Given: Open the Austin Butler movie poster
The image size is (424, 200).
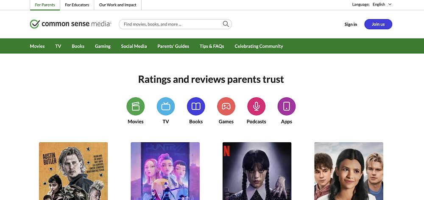Looking at the screenshot, I should (73, 171).
